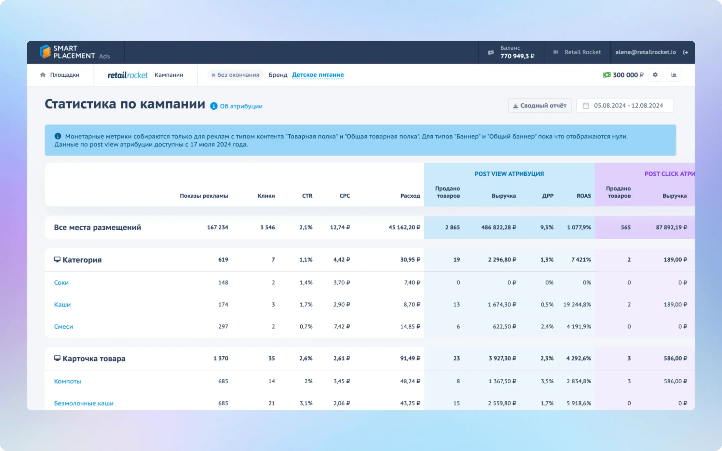Click the chart statistics icon button
The height and width of the screenshot is (451, 722).
coord(674,75)
